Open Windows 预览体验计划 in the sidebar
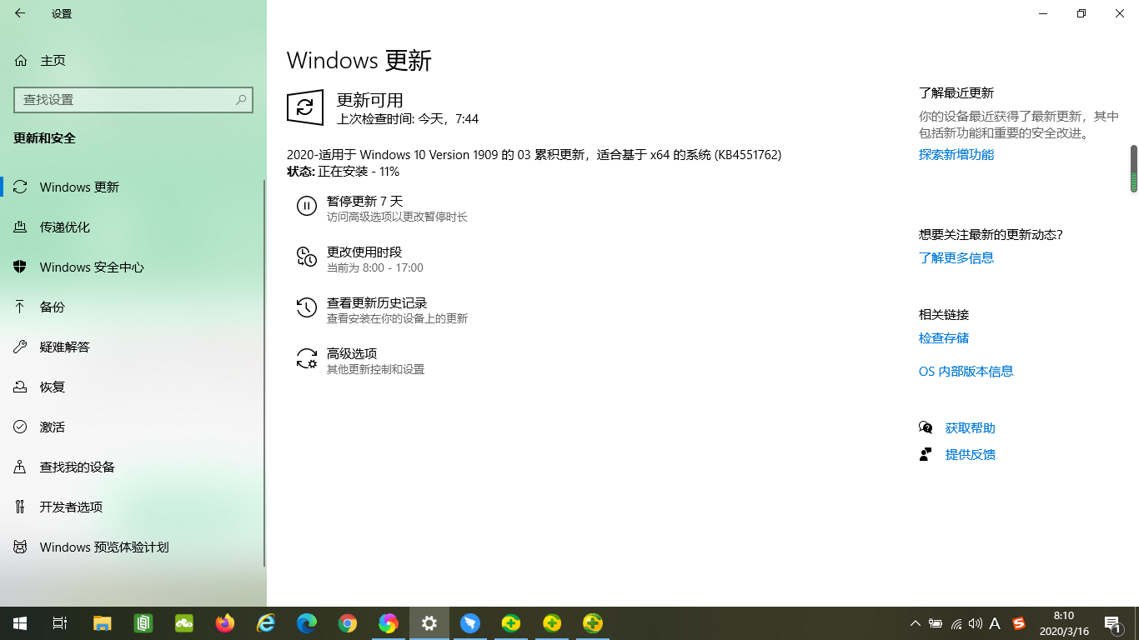The width and height of the screenshot is (1139, 640). pyautogui.click(x=133, y=547)
